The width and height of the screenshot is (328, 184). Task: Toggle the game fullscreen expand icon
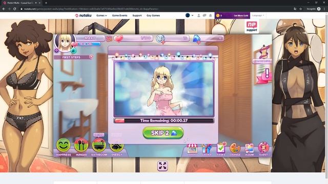(x=162, y=166)
